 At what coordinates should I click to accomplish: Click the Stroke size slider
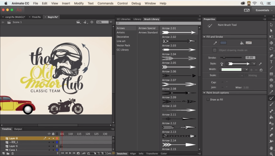[x=224, y=58]
